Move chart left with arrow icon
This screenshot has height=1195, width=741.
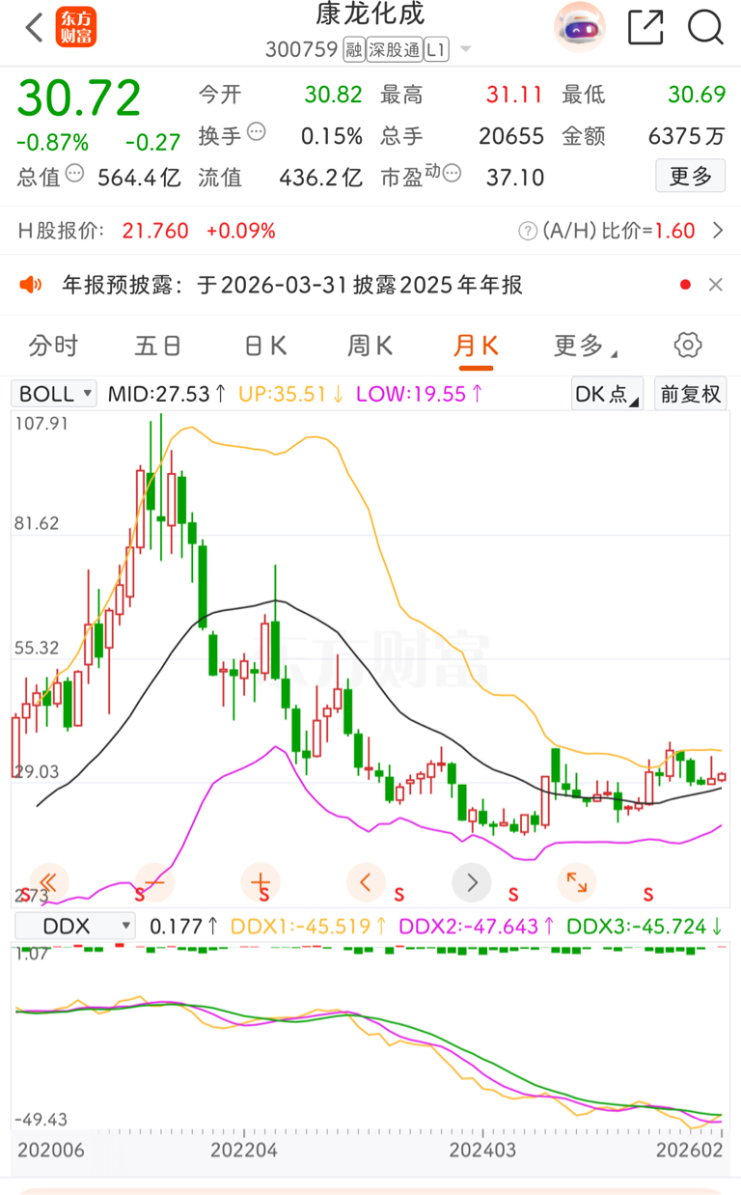click(366, 881)
